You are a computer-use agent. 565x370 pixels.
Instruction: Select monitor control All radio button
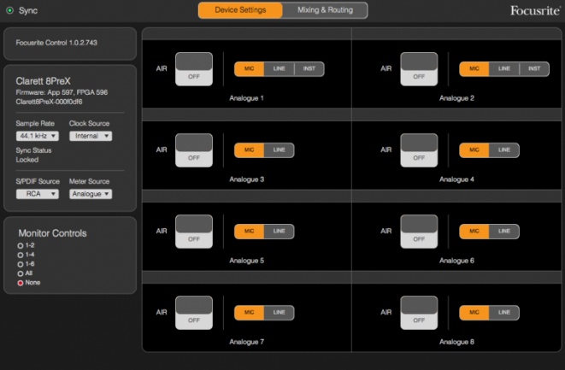point(21,273)
